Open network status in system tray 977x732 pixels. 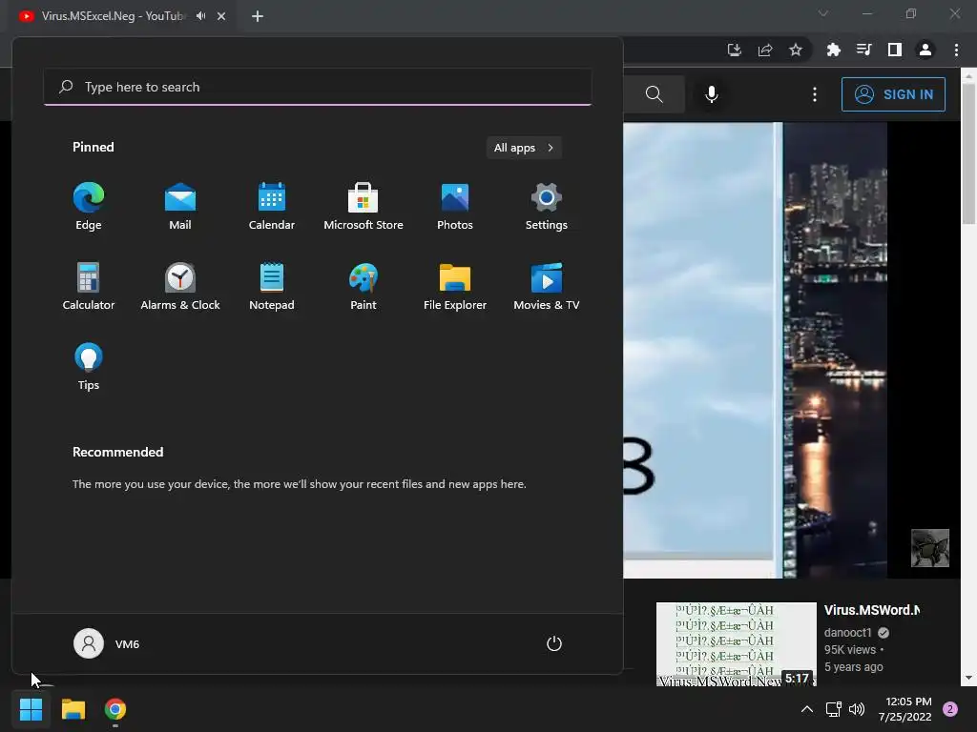pyautogui.click(x=833, y=709)
